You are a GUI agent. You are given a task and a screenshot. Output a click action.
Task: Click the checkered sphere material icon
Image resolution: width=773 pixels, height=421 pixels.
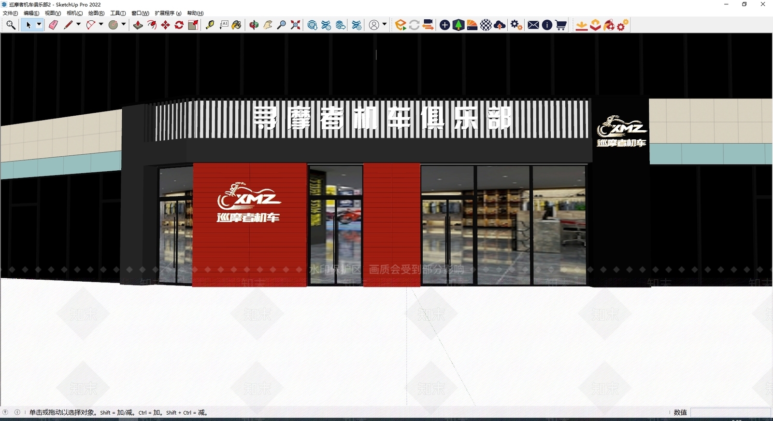[x=486, y=25]
